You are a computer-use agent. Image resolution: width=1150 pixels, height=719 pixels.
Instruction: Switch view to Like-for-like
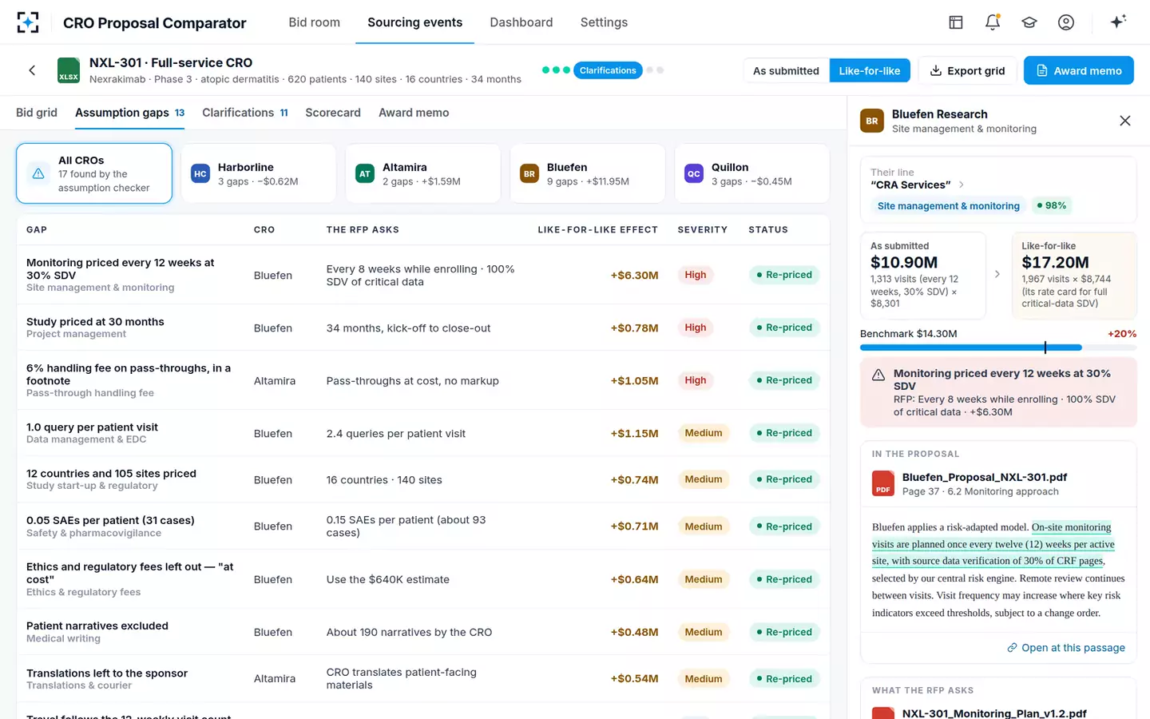(870, 70)
